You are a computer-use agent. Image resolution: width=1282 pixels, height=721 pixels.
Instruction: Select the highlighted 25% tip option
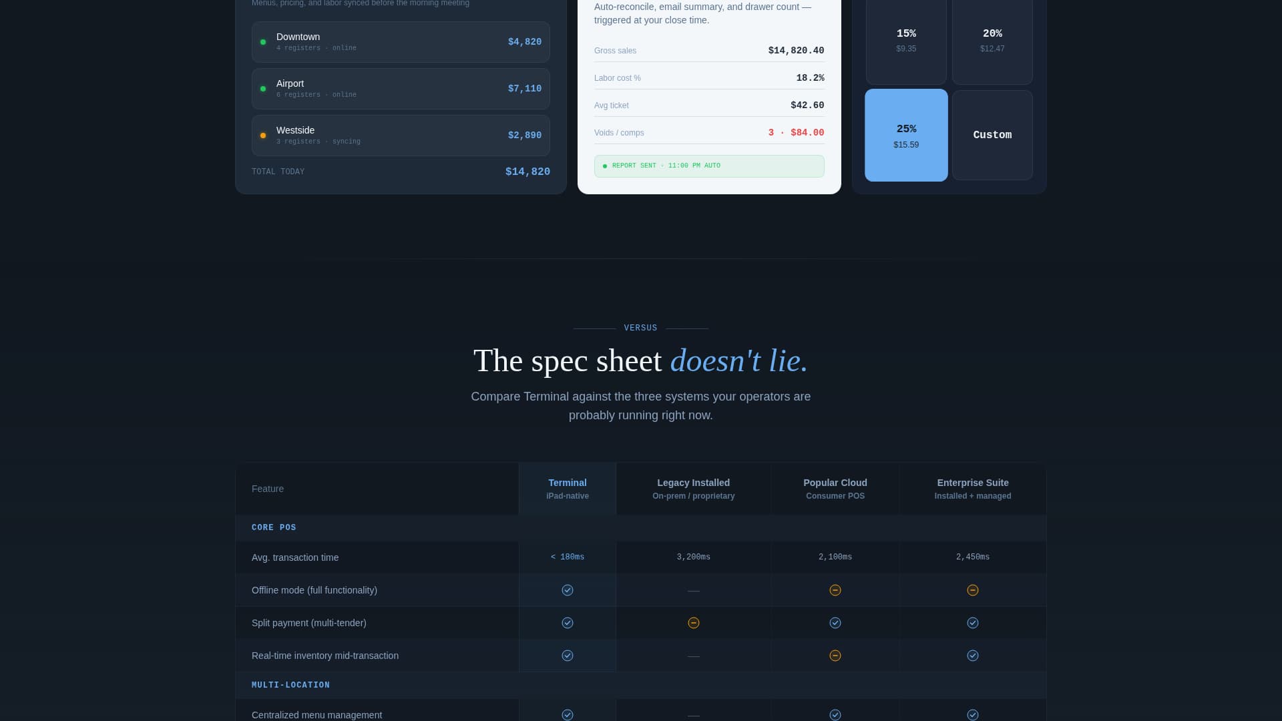[906, 136]
